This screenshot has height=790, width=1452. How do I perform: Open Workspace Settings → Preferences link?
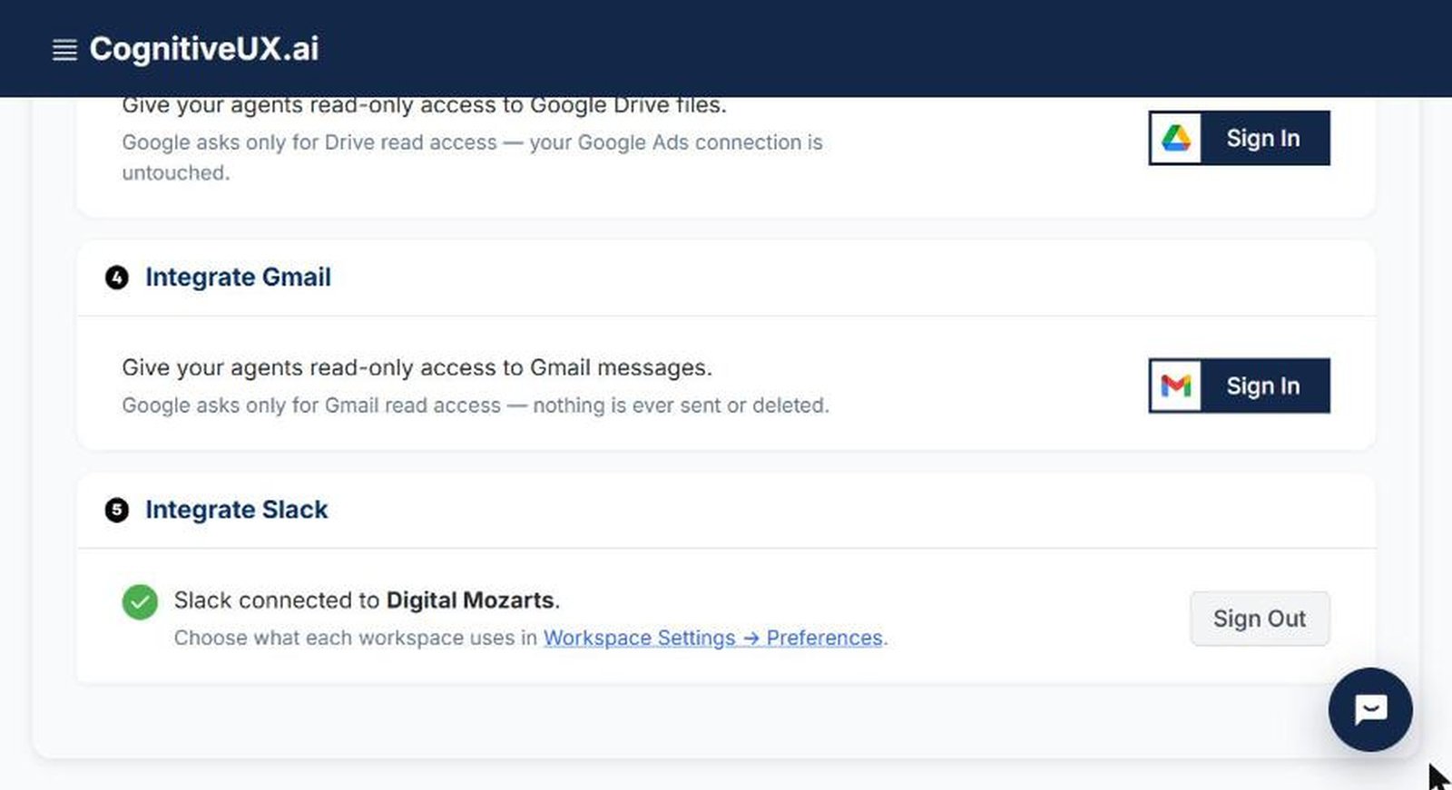712,638
